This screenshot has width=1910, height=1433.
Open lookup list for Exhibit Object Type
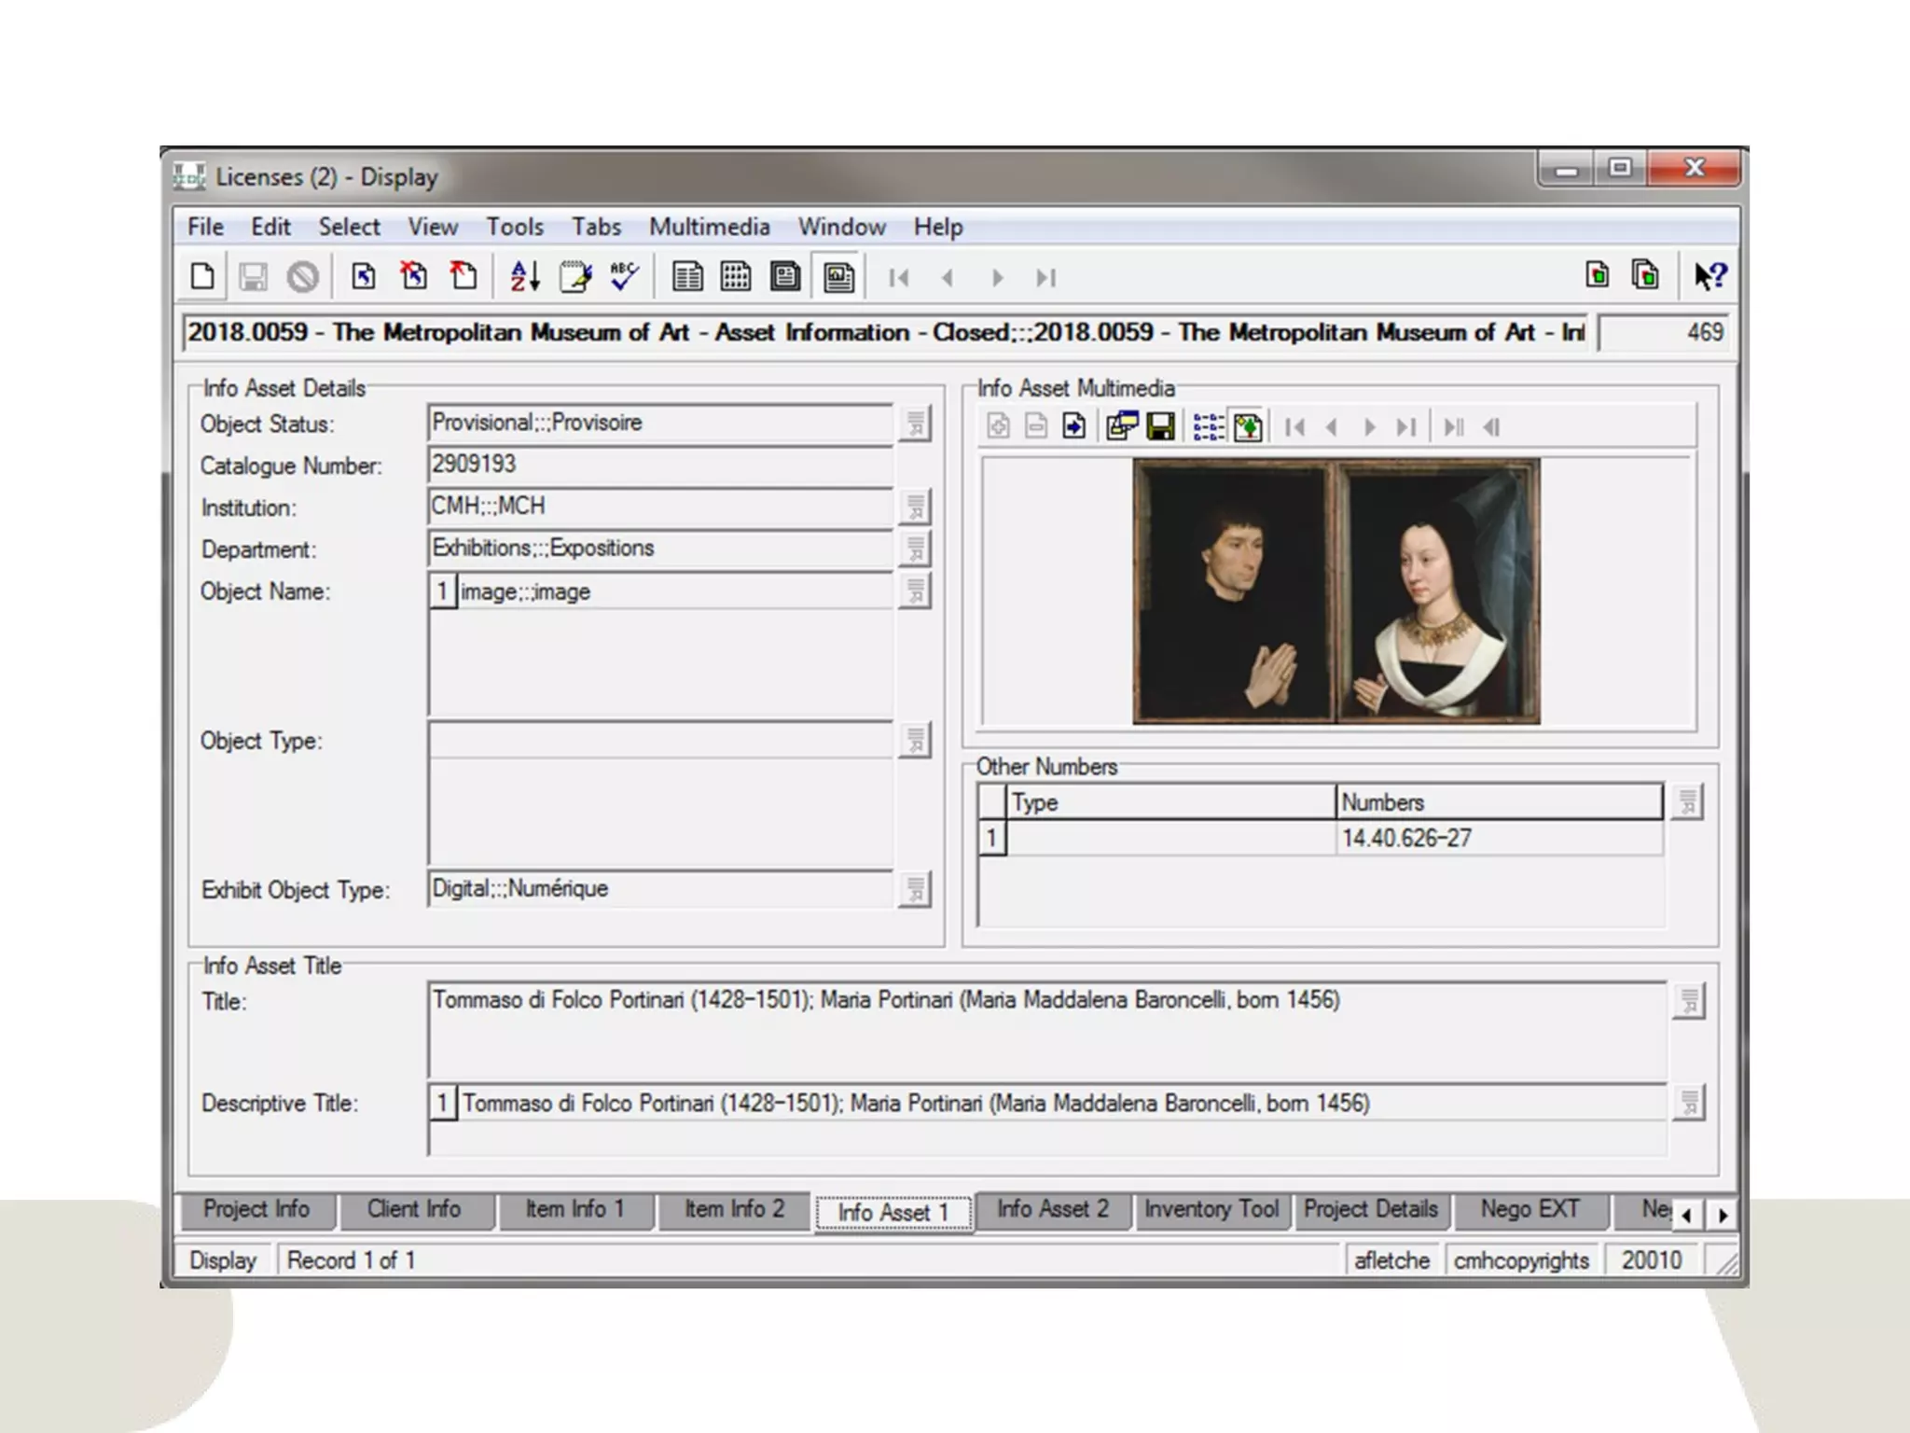pos(915,890)
